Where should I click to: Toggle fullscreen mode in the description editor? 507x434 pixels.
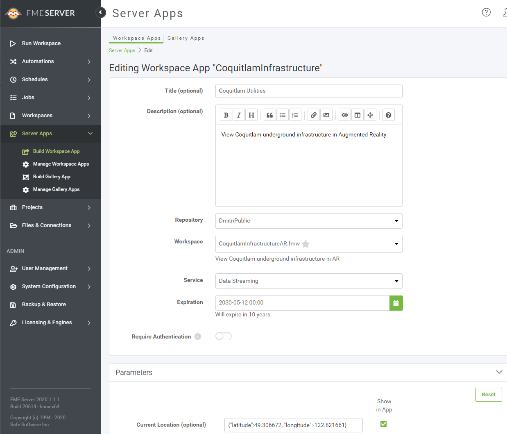tap(370, 115)
